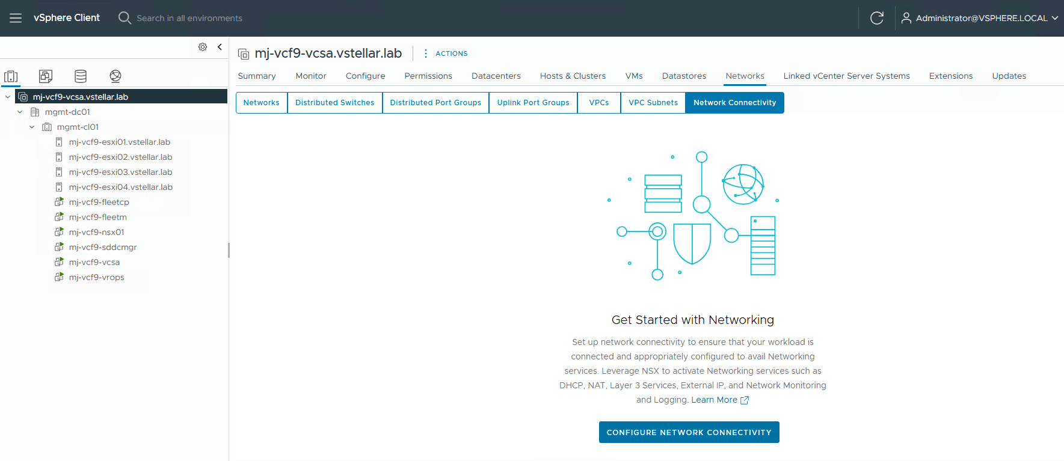The width and height of the screenshot is (1064, 461).
Task: Click the vSphere Client title
Action: click(x=67, y=18)
